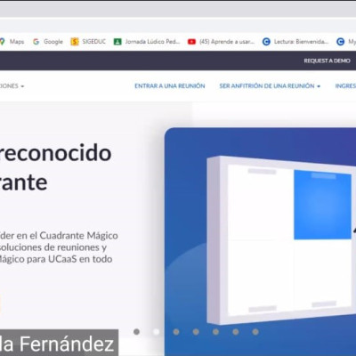The height and width of the screenshot is (356, 356).
Task: Open the Google bookmark icon
Action: [x=36, y=42]
